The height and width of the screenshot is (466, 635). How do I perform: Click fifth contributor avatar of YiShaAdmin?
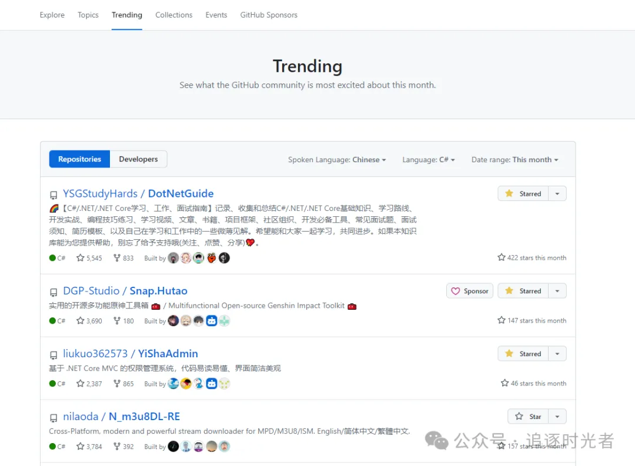pyautogui.click(x=225, y=383)
